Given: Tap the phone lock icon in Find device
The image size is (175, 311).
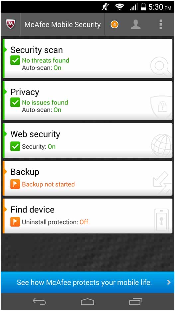Looking at the screenshot, I should (x=161, y=220).
